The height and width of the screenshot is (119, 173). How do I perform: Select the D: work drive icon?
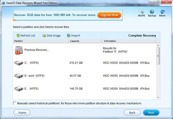click(19, 76)
